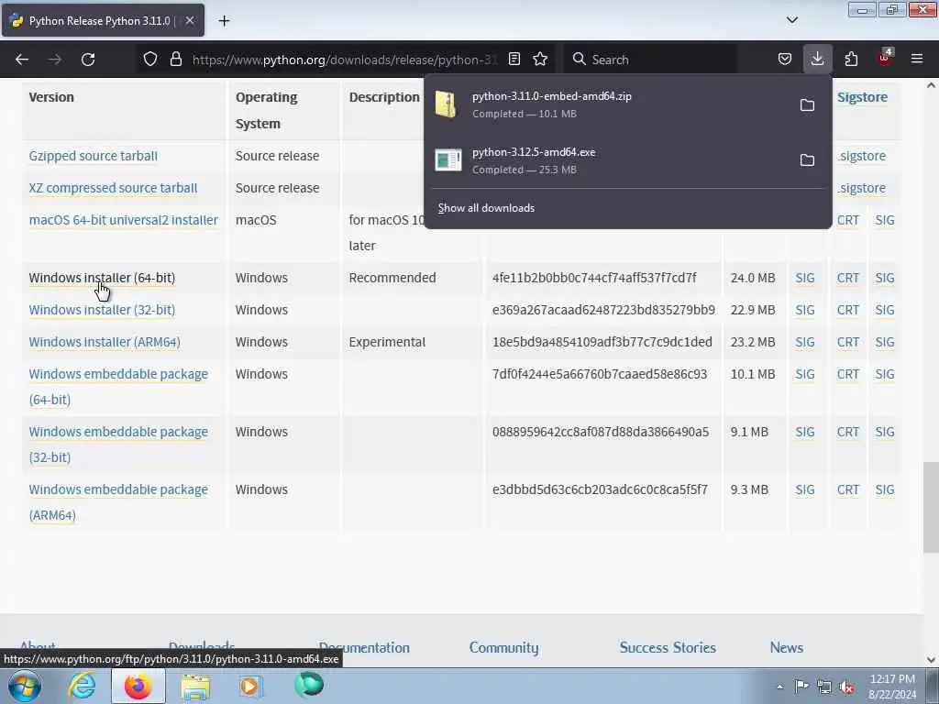This screenshot has height=704, width=939.
Task: Open the extensions puzzle icon
Action: pyautogui.click(x=851, y=60)
